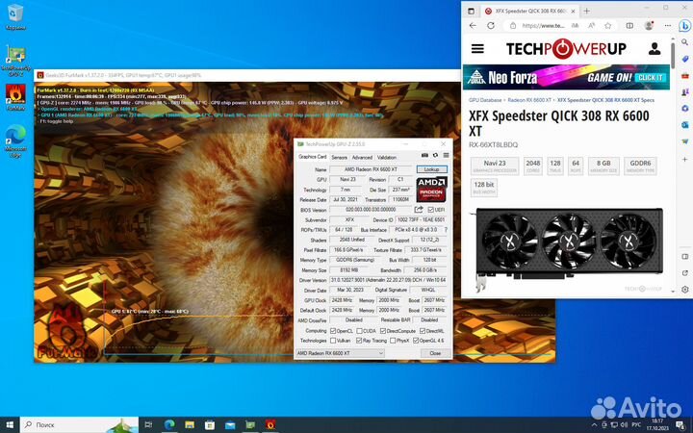This screenshot has width=693, height=433.
Task: Toggle the Vulkan checkbox
Action: [x=333, y=341]
